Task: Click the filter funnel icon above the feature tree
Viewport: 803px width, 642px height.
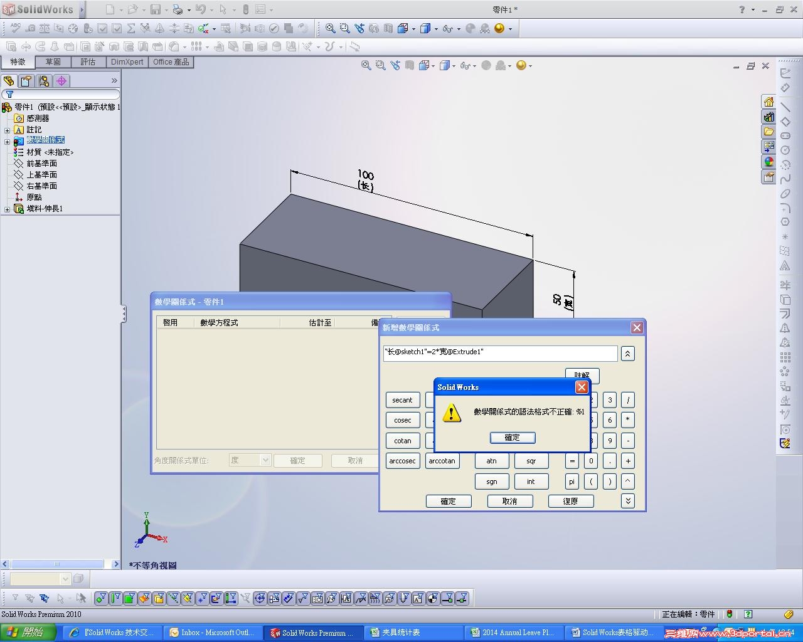Action: point(9,95)
